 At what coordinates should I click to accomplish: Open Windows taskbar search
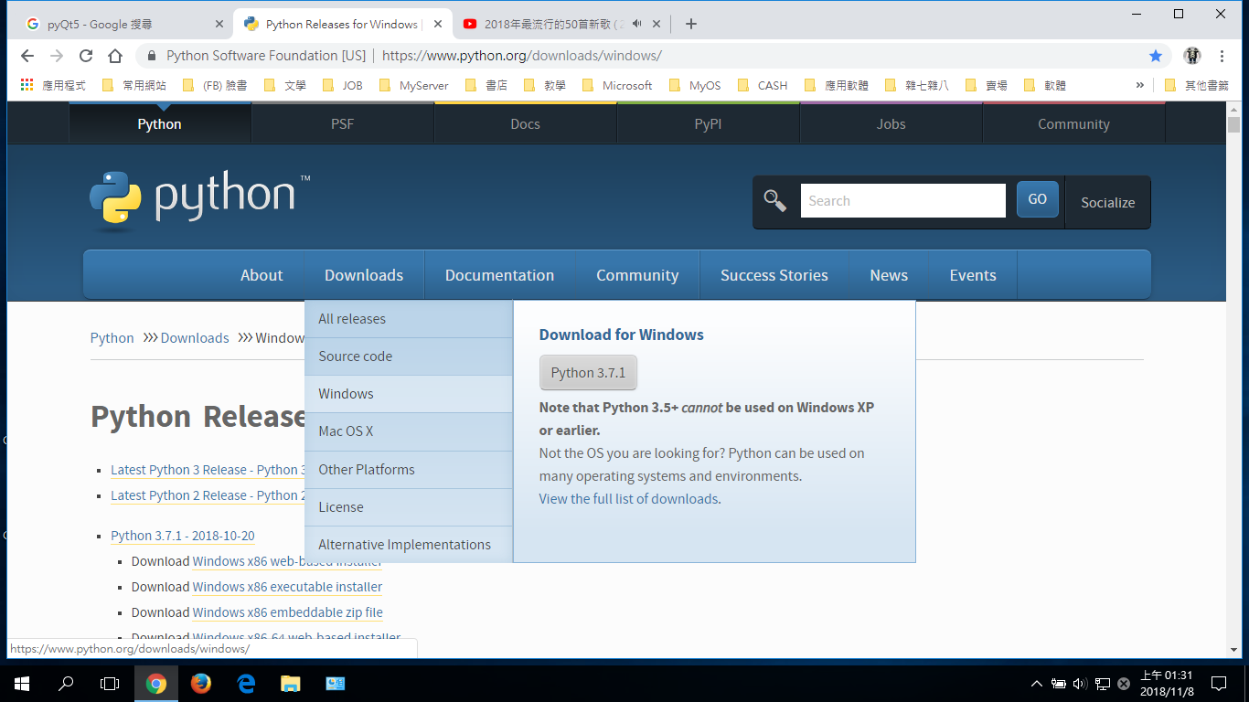(66, 683)
